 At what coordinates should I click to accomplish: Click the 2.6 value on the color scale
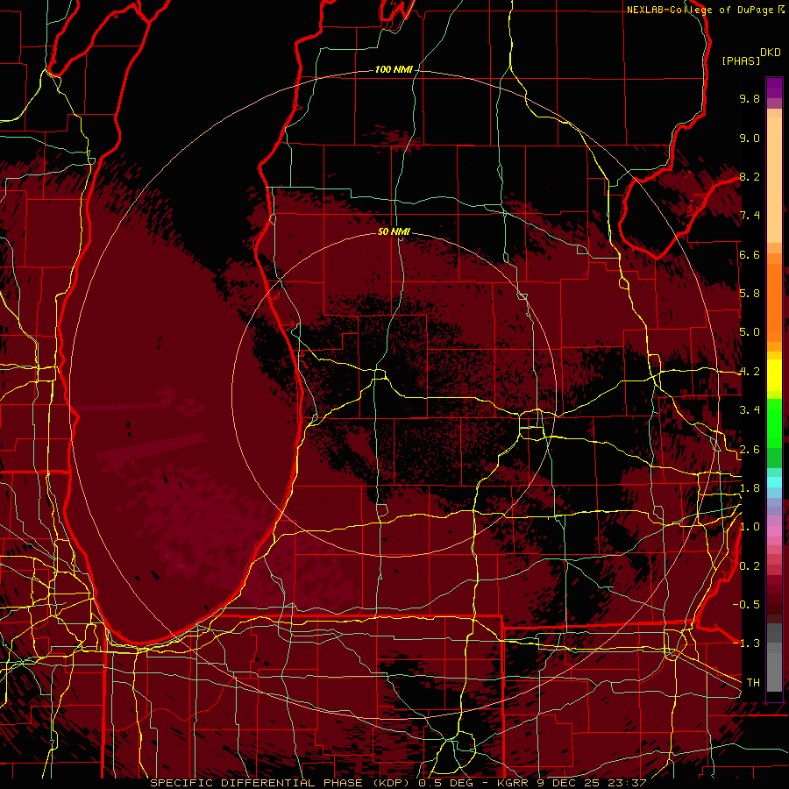[750, 450]
